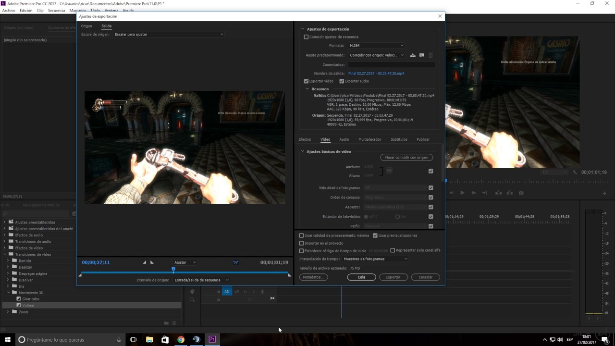Collapse the Movimiento 3D folder
Viewport: 615px width, 346px height.
click(8, 293)
